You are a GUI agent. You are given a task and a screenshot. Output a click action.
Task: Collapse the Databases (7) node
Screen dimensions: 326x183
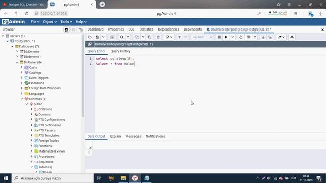pos(12,46)
